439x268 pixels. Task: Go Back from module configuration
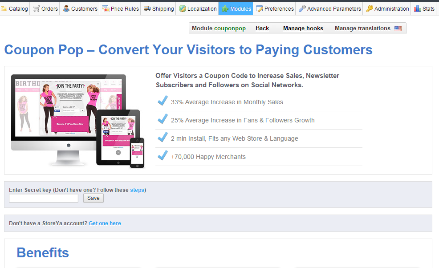pos(262,28)
